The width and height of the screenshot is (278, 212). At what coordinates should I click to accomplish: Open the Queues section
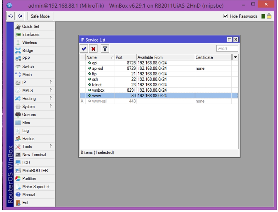34,114
